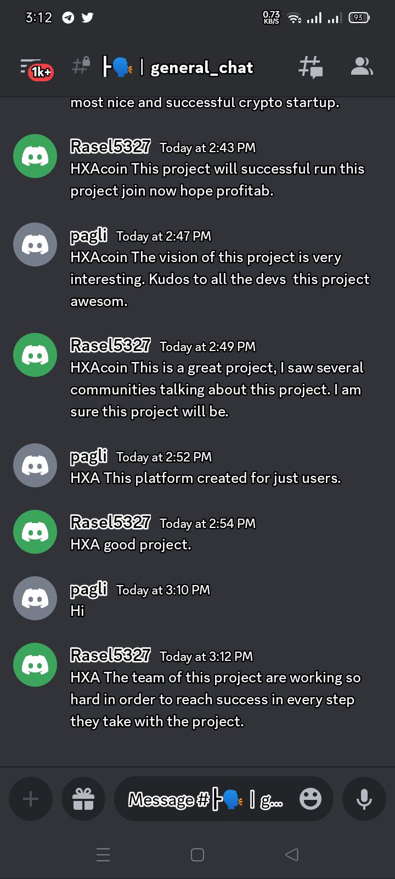Tap the general_chat channel title
Viewport: 395px width, 879px height.
[202, 68]
